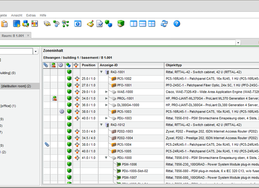Click the connection icon in PDU-1003 row
This screenshot has width=259, height=188.
(x=77, y=118)
